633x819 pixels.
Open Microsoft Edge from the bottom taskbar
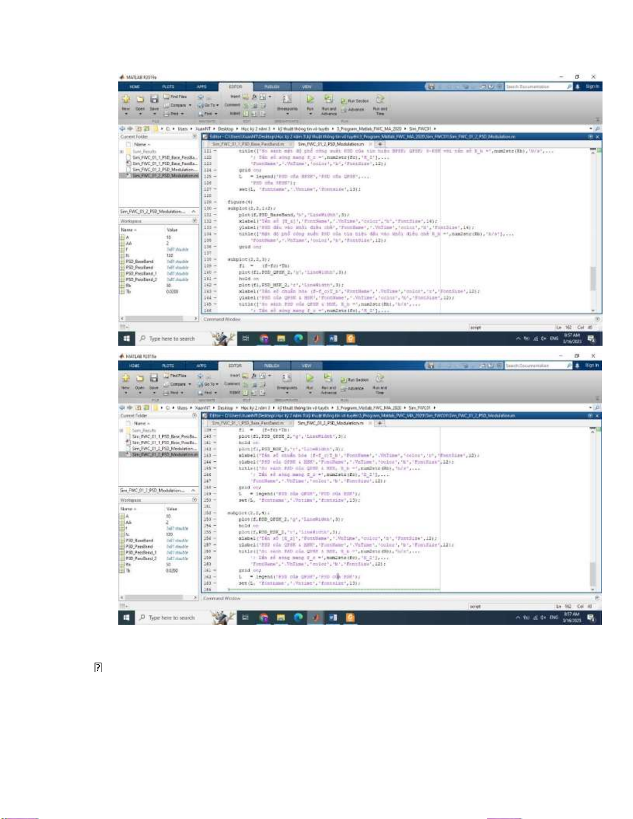[x=298, y=617]
